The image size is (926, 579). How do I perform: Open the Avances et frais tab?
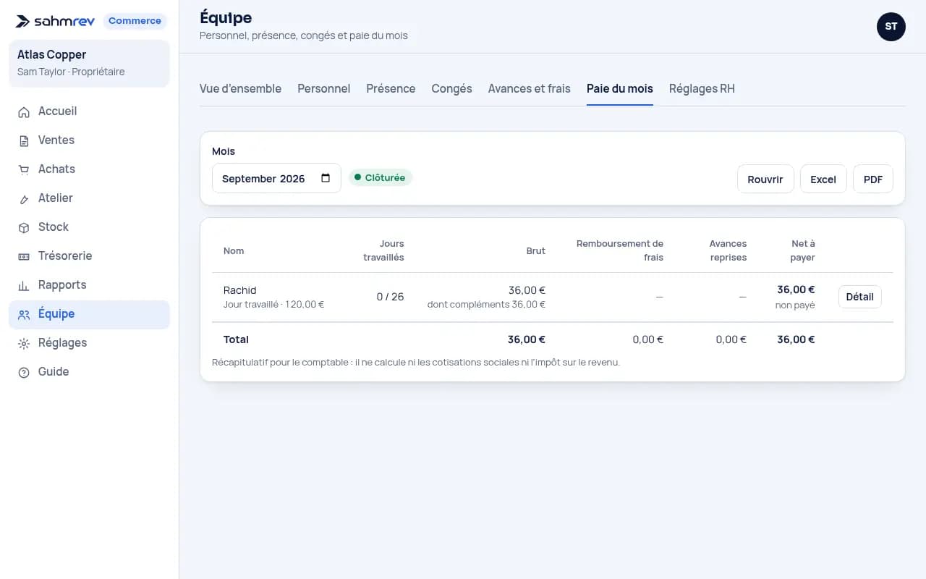pyautogui.click(x=529, y=88)
